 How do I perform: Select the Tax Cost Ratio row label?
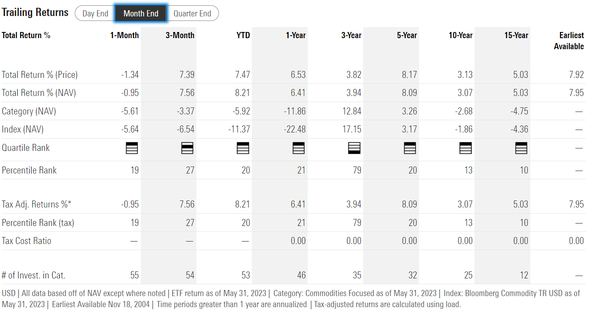click(x=26, y=241)
